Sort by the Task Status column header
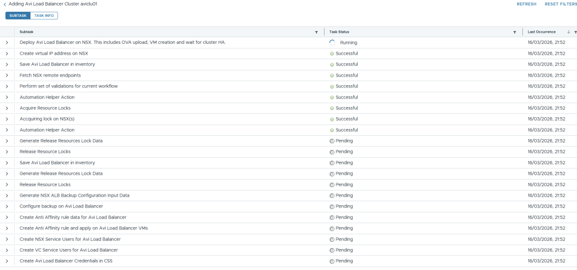The image size is (577, 270). [x=339, y=32]
